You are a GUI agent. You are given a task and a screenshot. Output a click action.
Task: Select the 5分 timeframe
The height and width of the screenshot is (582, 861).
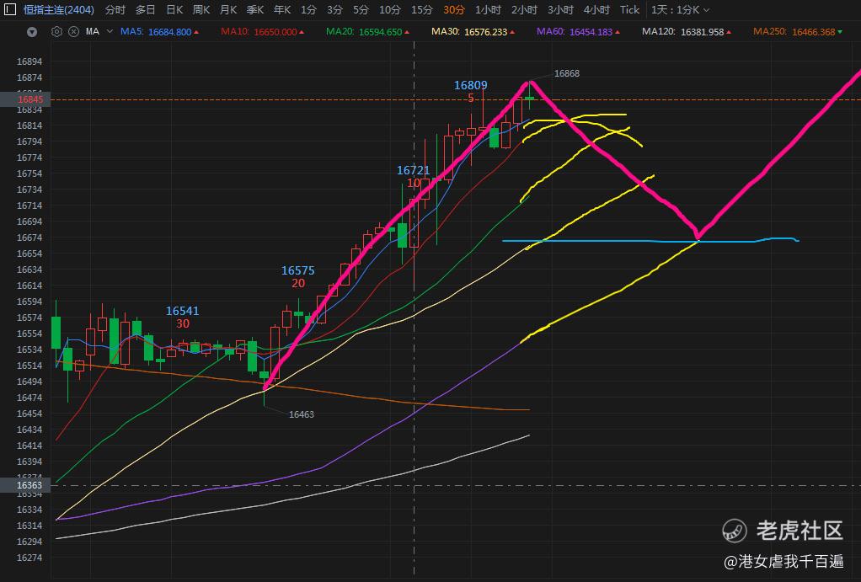(361, 10)
